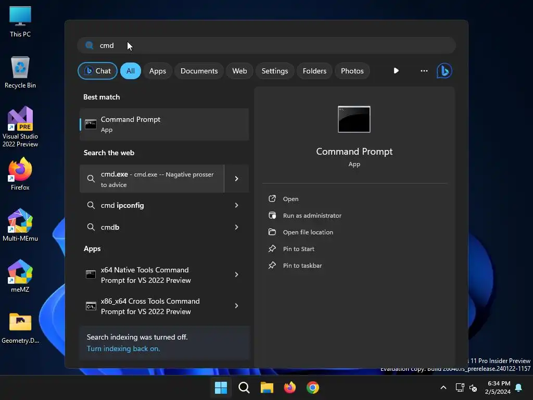Launch Firefox from the taskbar
The height and width of the screenshot is (400, 533).
pyautogui.click(x=289, y=387)
